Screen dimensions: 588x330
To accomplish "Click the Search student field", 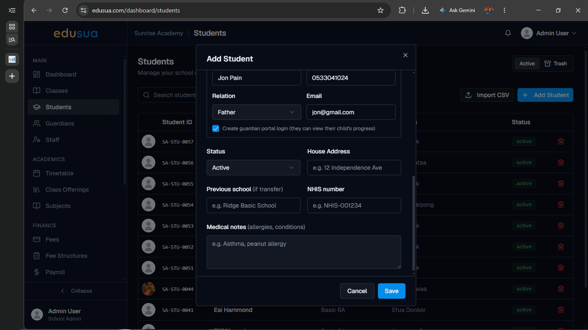I will click(x=168, y=95).
